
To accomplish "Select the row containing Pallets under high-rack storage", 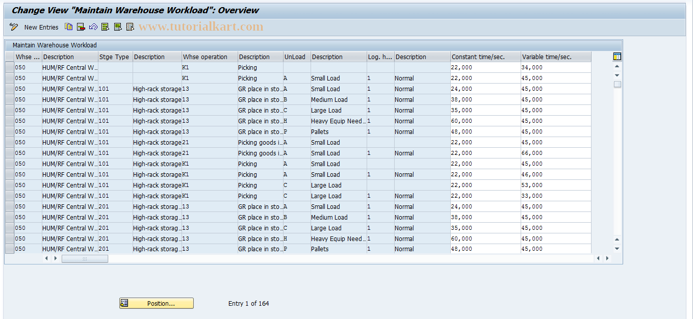I will point(9,131).
